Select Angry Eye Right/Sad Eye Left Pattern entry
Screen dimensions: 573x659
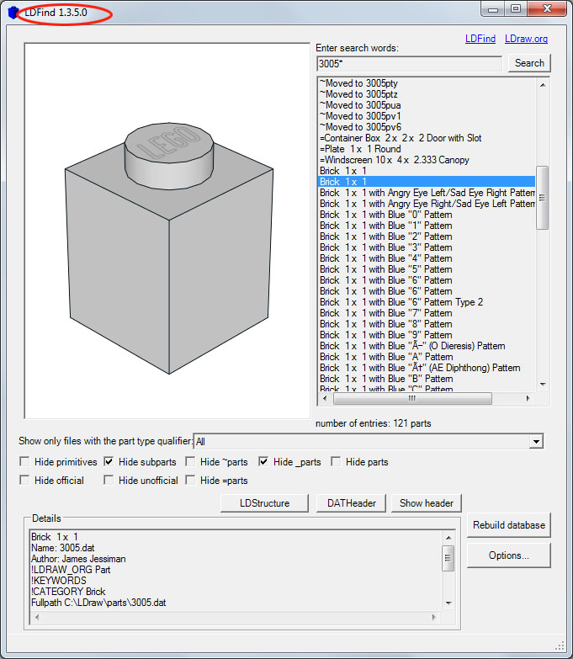(427, 204)
